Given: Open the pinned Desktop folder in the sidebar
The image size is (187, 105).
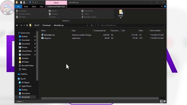Looking at the screenshot, I should pyautogui.click(x=25, y=36).
